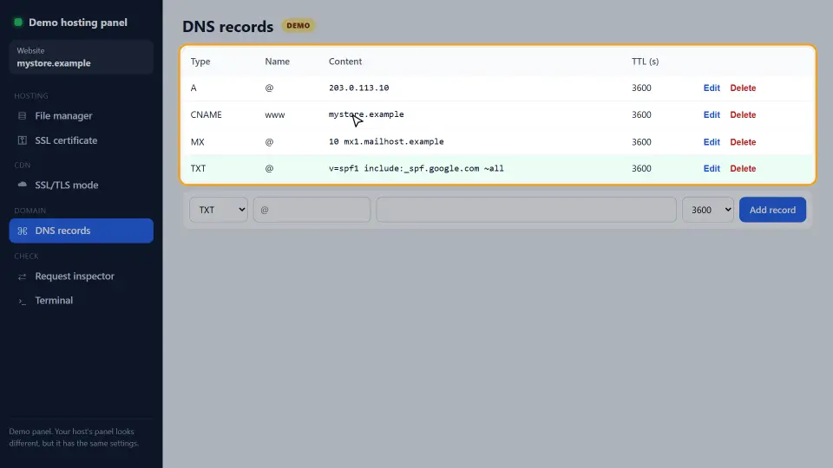Click the SSL certificate sidebar icon
833x468 pixels.
(x=23, y=140)
